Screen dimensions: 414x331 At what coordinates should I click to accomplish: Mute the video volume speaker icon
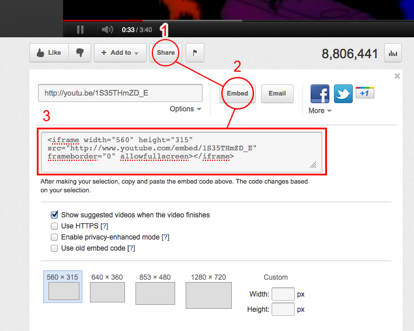pyautogui.click(x=107, y=30)
